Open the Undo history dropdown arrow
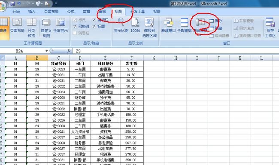 [23, 3]
